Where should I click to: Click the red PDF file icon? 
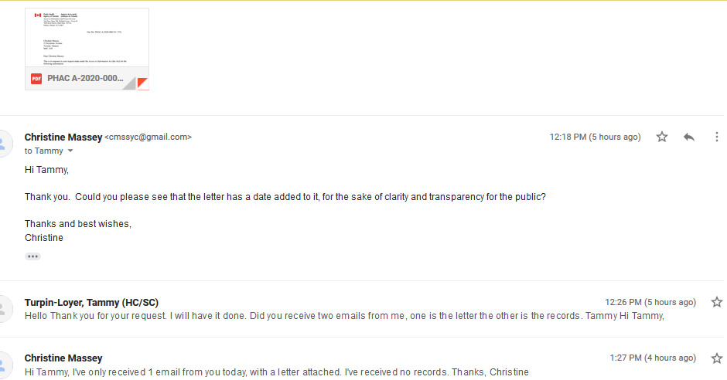click(36, 79)
